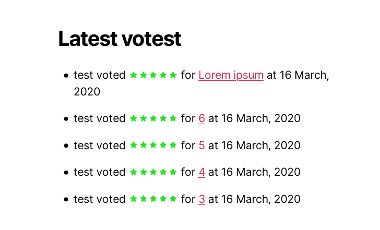Image resolution: width=380 pixels, height=230 pixels.
Task: Click 'test voted' text in the vote for 4
Action: click(x=100, y=172)
